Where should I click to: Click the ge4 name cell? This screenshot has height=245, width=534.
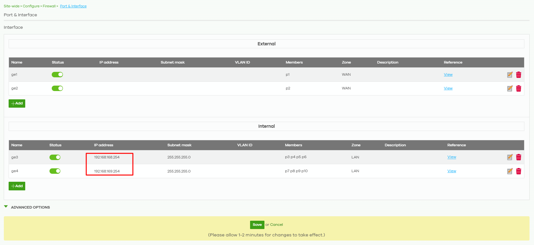pyautogui.click(x=15, y=171)
